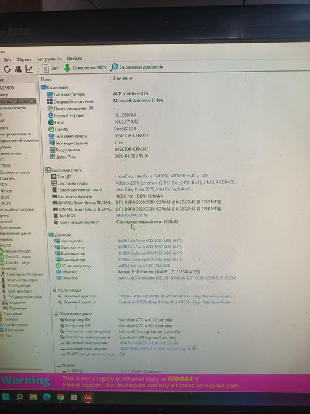Select the Edge row icon
Screen dimensions: 310x414
(51, 122)
